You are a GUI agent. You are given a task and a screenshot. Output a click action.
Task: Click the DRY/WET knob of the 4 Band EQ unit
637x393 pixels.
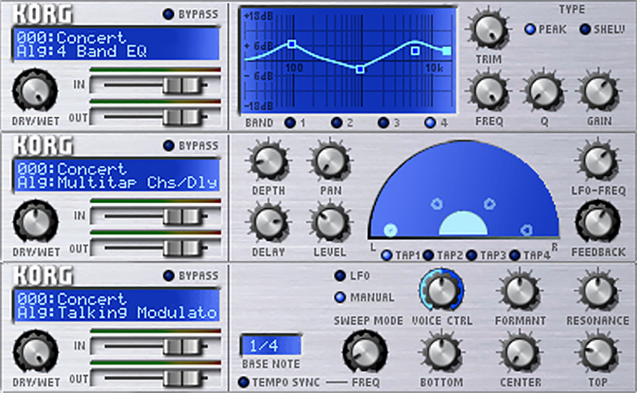[x=35, y=90]
